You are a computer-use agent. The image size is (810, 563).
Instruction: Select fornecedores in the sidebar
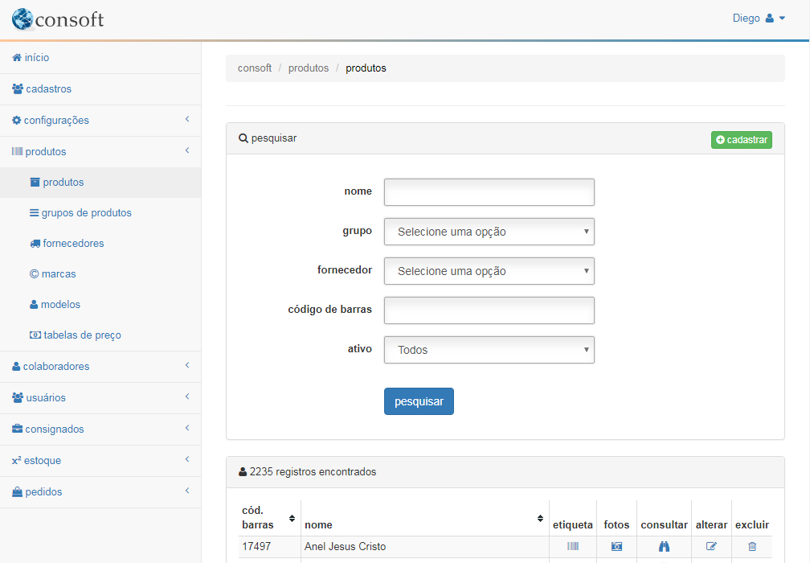coord(73,243)
